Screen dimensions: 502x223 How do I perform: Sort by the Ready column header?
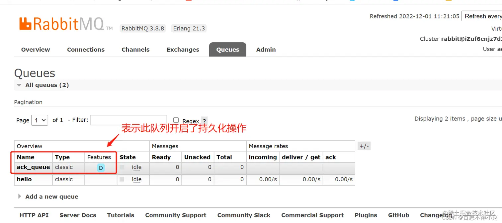tap(161, 157)
